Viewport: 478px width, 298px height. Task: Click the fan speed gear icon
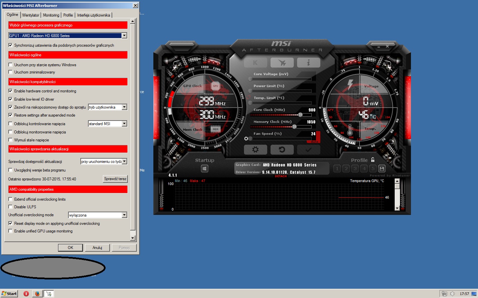246,139
